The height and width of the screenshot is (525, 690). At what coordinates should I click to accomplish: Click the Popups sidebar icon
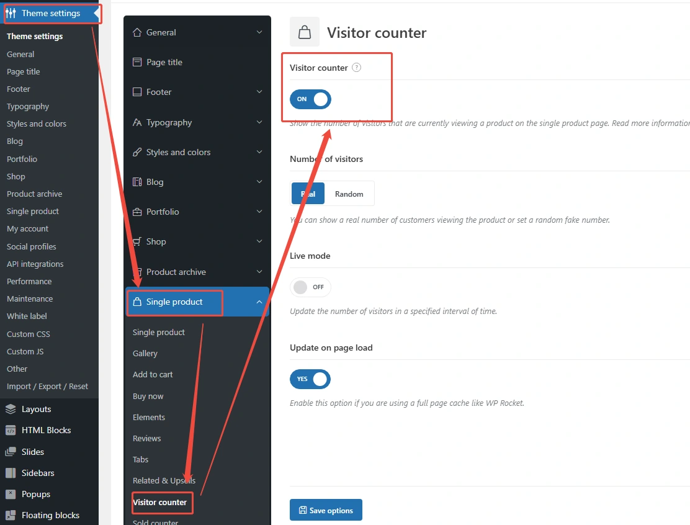point(11,494)
